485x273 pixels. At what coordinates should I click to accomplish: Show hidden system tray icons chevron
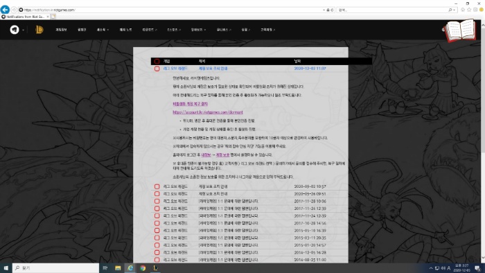[x=431, y=268]
